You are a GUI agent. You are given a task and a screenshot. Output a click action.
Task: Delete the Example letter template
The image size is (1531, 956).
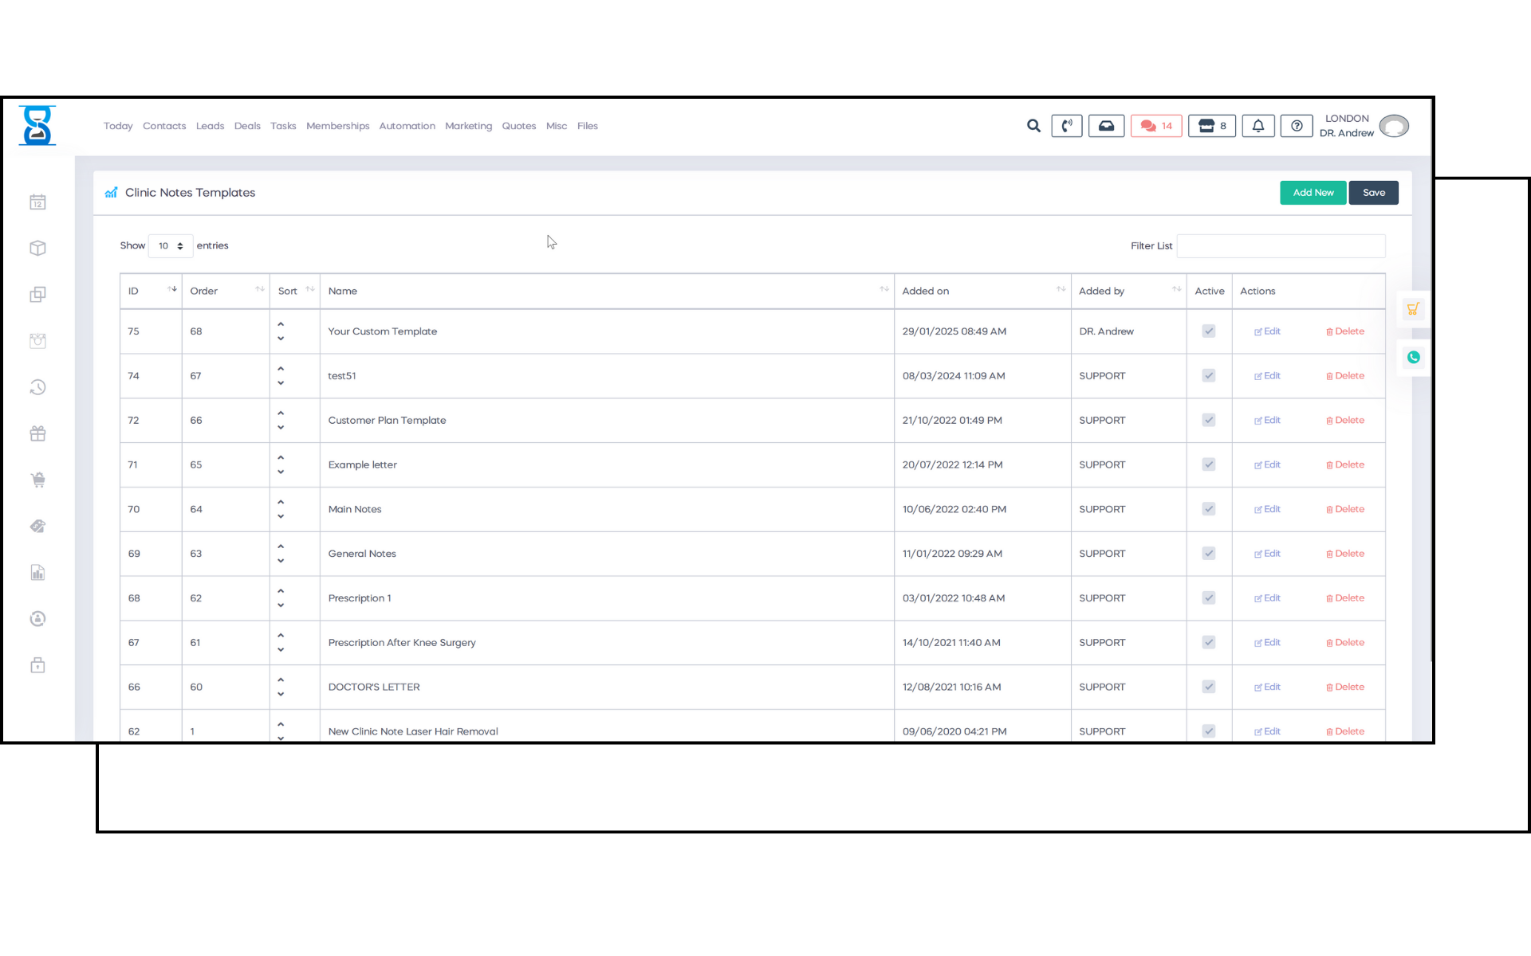(1345, 464)
